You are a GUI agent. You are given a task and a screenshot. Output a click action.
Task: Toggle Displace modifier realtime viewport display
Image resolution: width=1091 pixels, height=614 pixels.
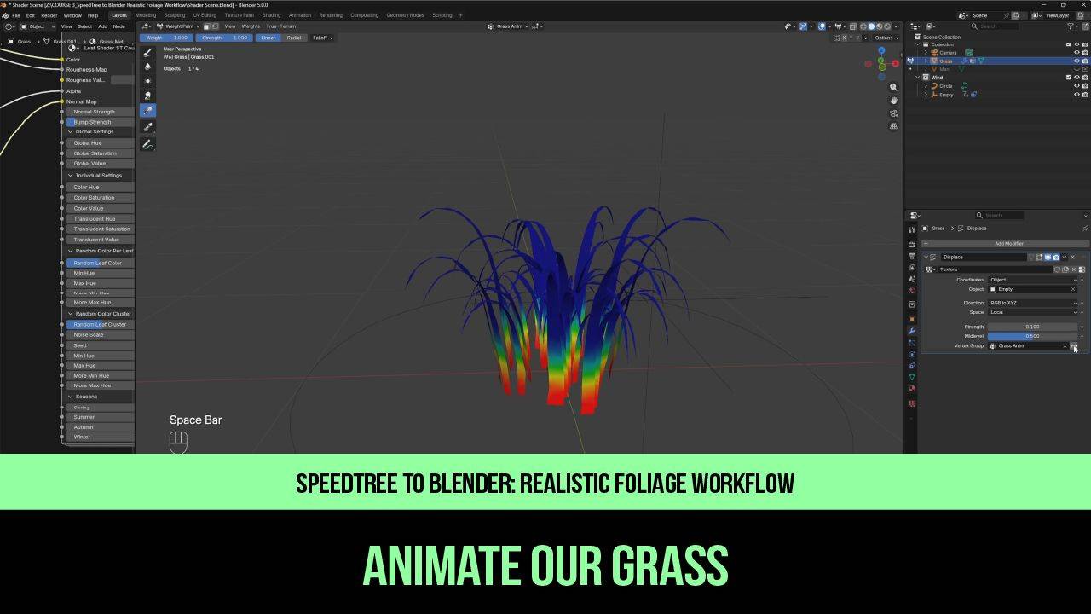coord(1048,257)
